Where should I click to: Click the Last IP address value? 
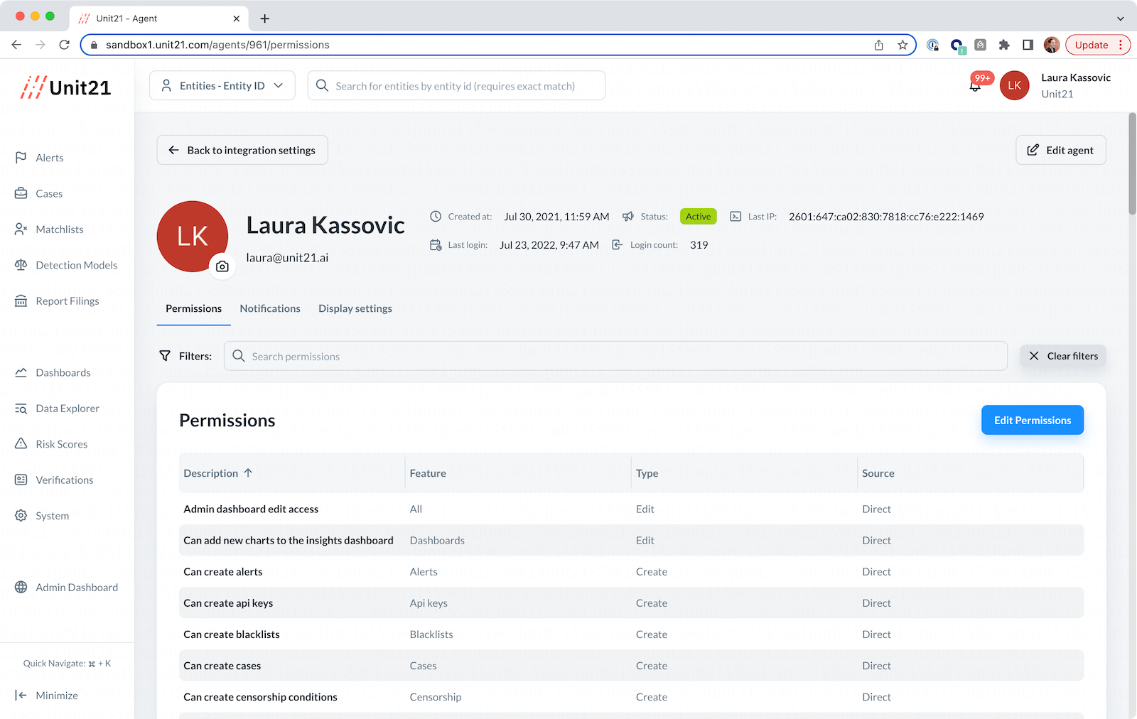[x=886, y=217]
